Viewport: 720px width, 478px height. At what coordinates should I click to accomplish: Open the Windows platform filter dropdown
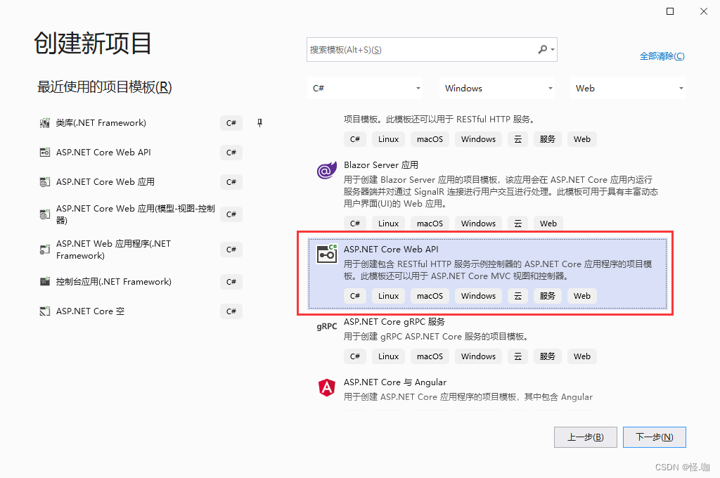point(497,88)
